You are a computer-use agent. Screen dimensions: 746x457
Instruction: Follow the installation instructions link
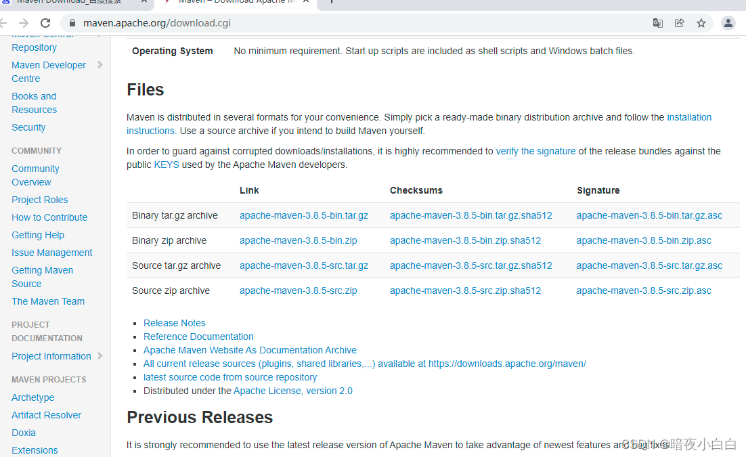(x=689, y=117)
